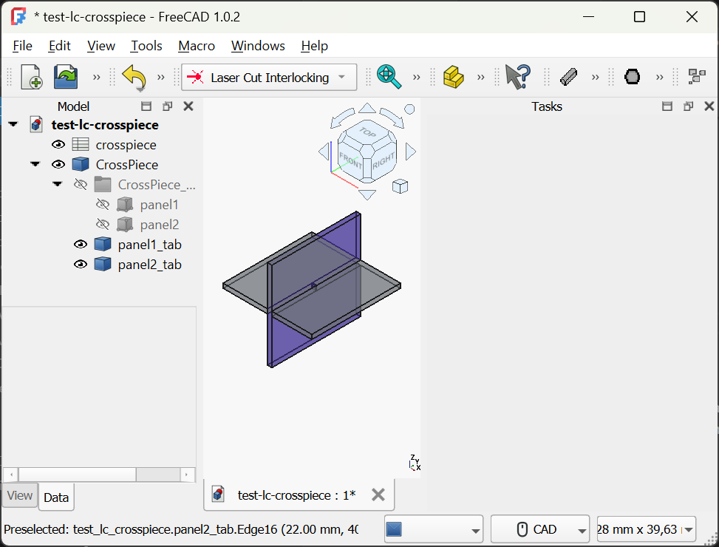
Task: Rotate view with navigation cube right arrow
Action: pyautogui.click(x=410, y=152)
